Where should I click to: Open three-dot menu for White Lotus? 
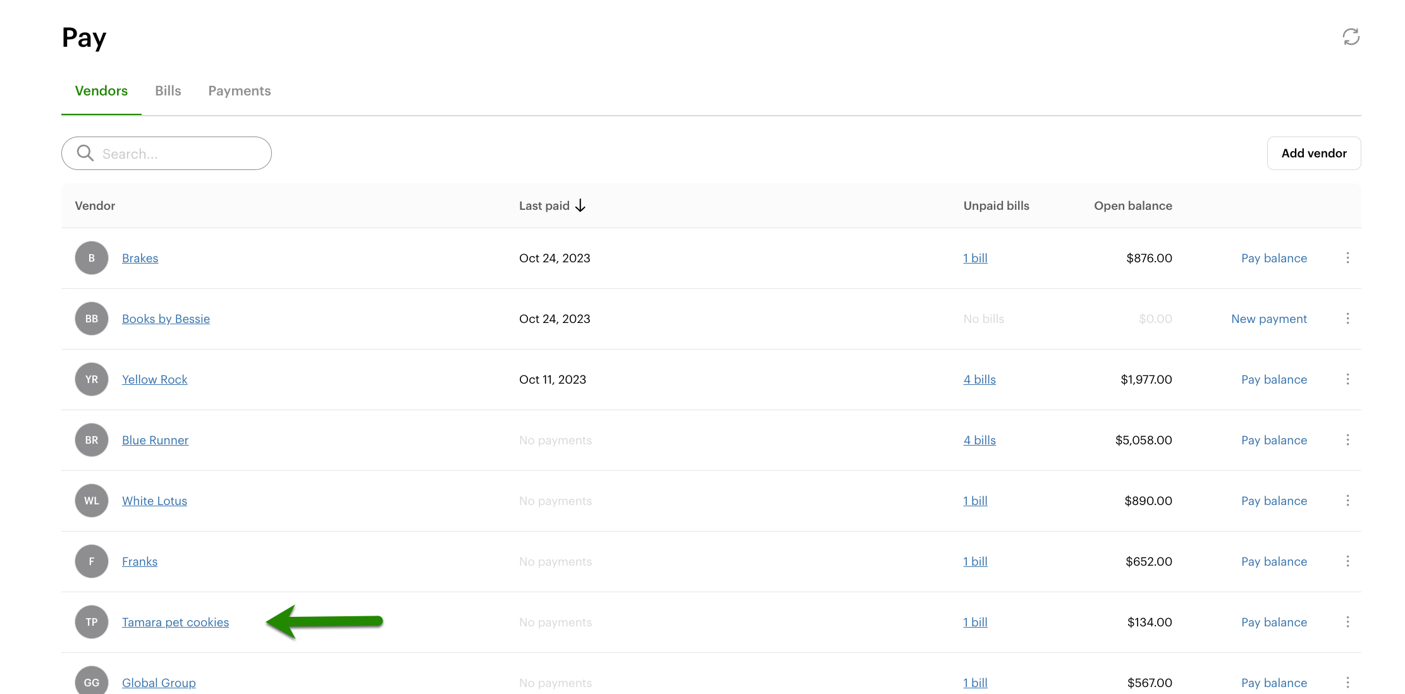point(1347,501)
